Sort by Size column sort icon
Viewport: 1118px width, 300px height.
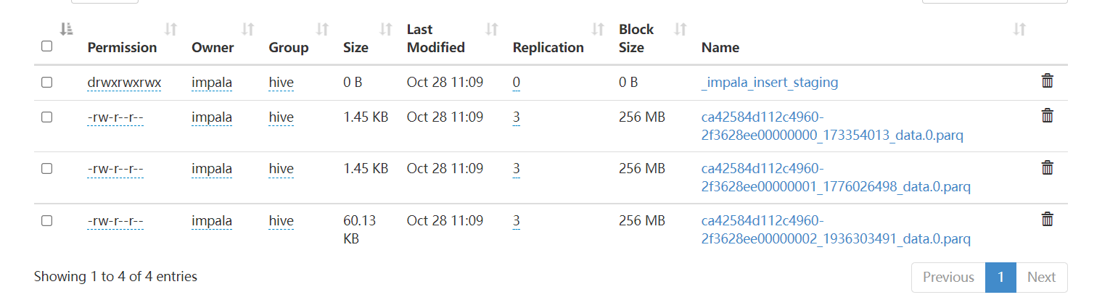point(386,30)
